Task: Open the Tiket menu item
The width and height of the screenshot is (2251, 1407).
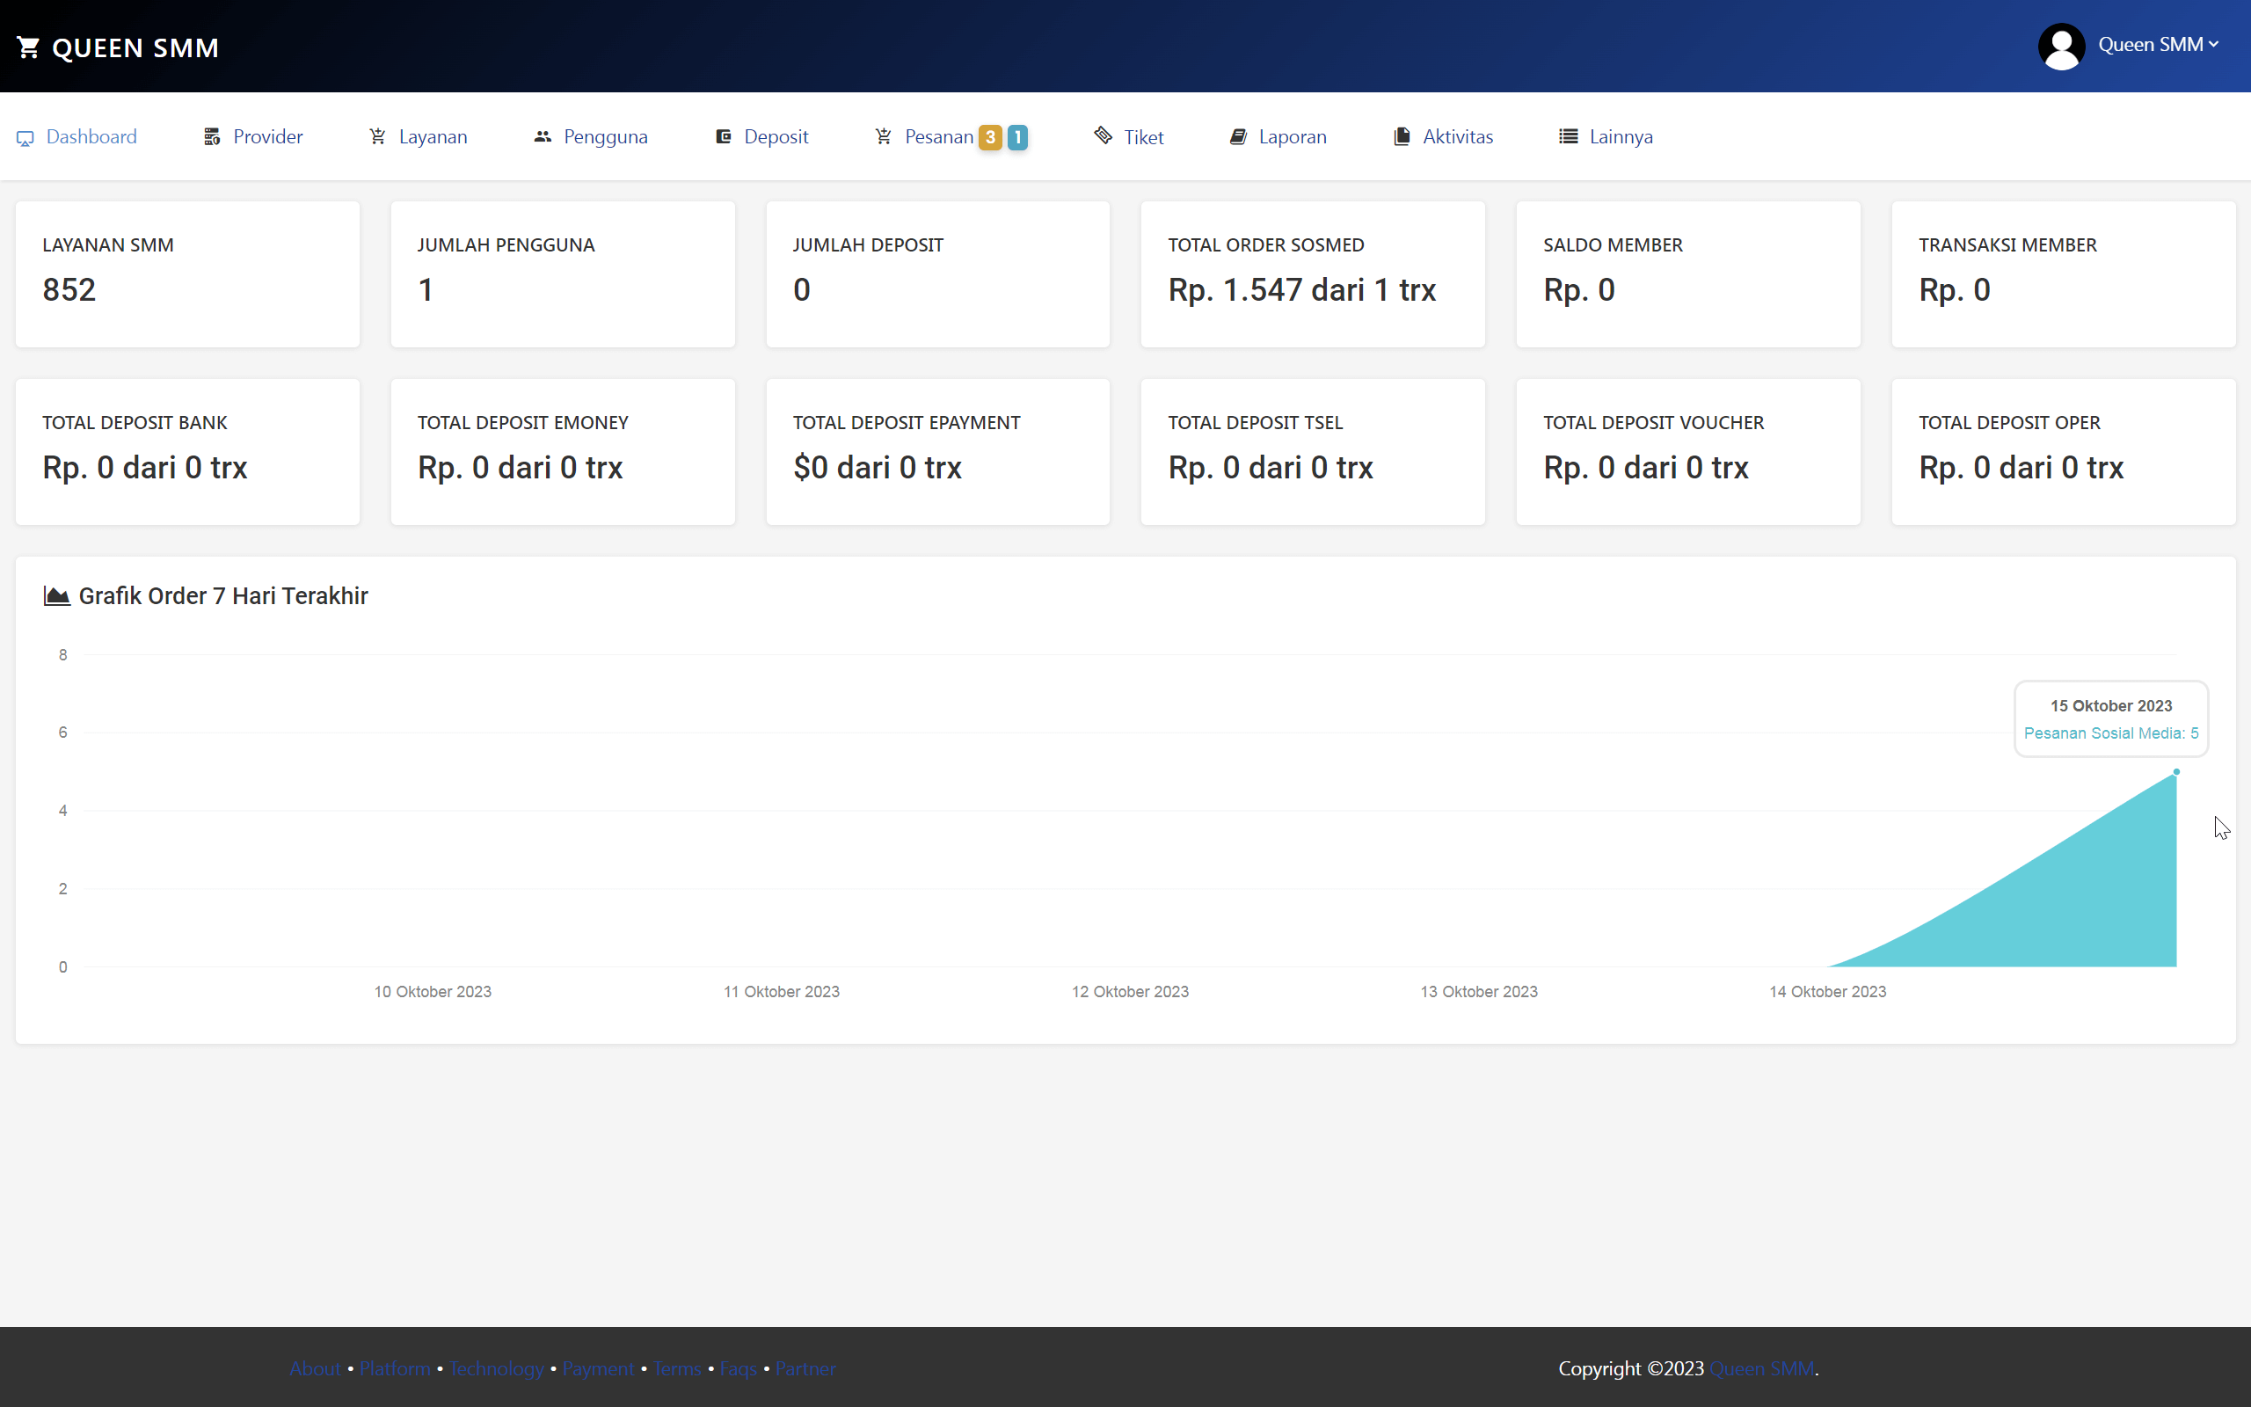Action: [x=1143, y=135]
